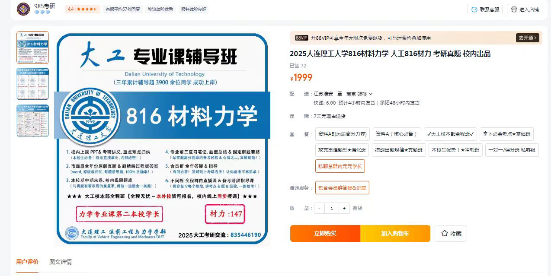Click the shop star rating 4.4
The width and height of the screenshot is (551, 276).
(82, 9)
